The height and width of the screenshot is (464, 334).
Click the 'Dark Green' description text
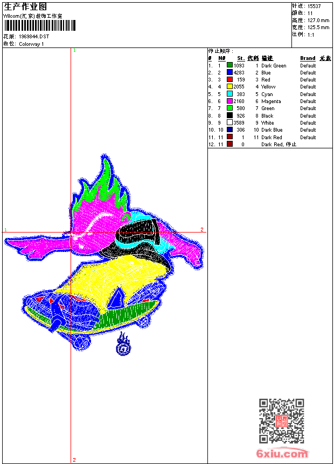pyautogui.click(x=274, y=66)
